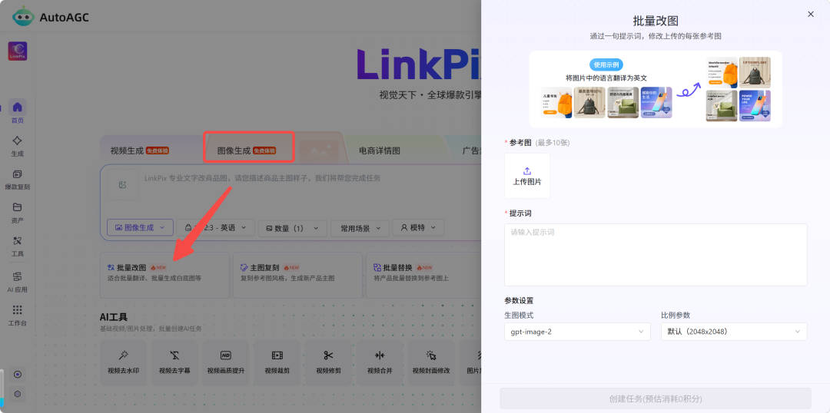Image resolution: width=830 pixels, height=413 pixels.
Task: Click the LinkPix product description prompt field
Action: [x=263, y=178]
